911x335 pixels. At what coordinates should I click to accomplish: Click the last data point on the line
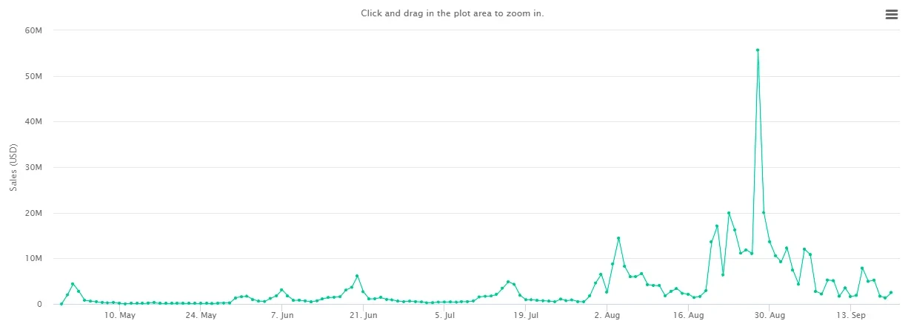tap(891, 293)
